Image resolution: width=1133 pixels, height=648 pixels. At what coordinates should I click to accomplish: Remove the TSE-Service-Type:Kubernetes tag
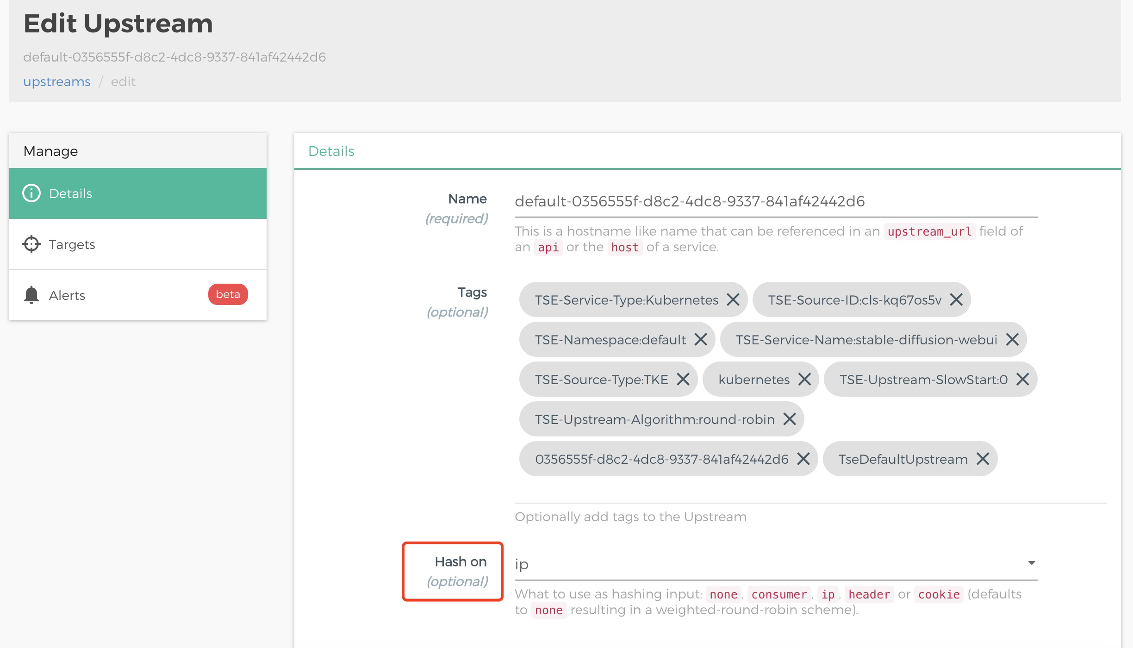733,300
